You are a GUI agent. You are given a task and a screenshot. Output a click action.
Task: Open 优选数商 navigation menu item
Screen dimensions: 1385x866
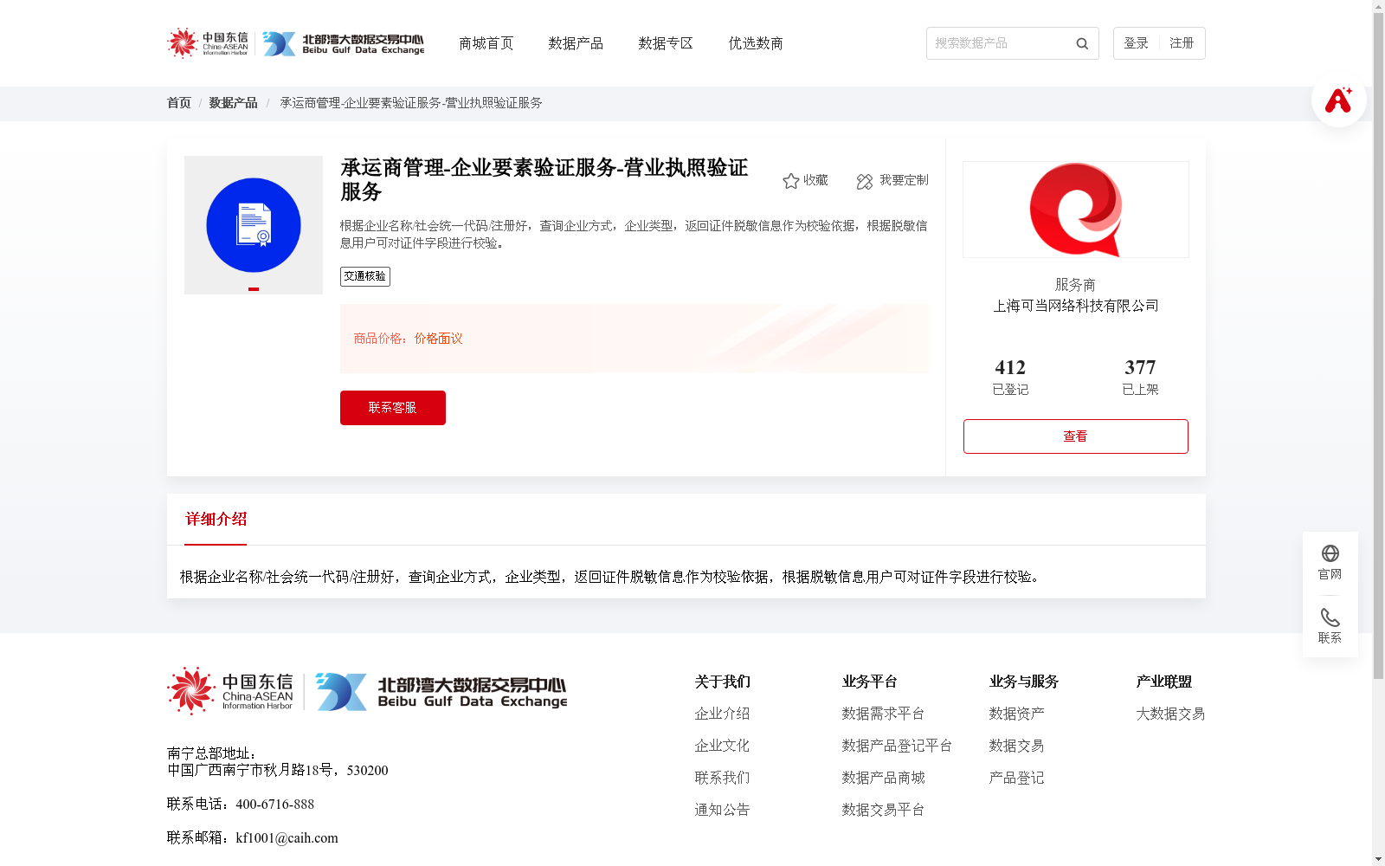756,43
